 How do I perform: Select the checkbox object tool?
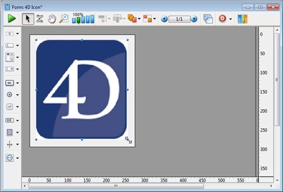pyautogui.click(x=10, y=106)
